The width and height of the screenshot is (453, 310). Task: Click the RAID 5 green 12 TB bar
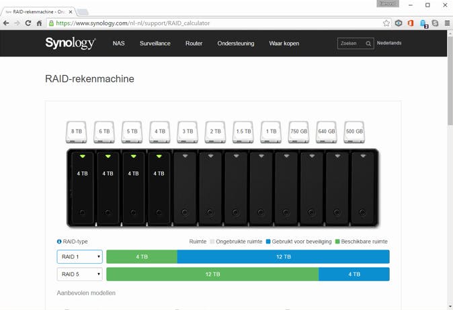click(212, 274)
